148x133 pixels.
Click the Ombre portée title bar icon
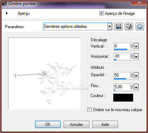(4, 4)
